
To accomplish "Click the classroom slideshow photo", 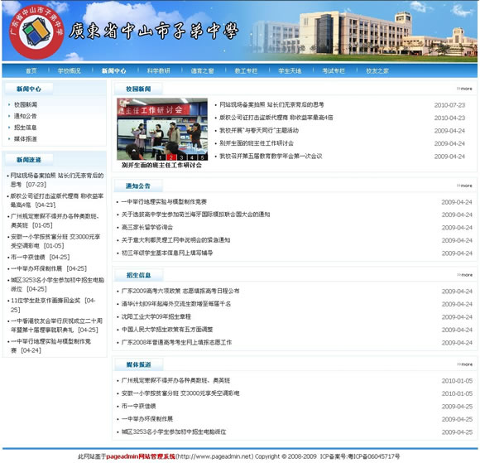I will pyautogui.click(x=162, y=128).
